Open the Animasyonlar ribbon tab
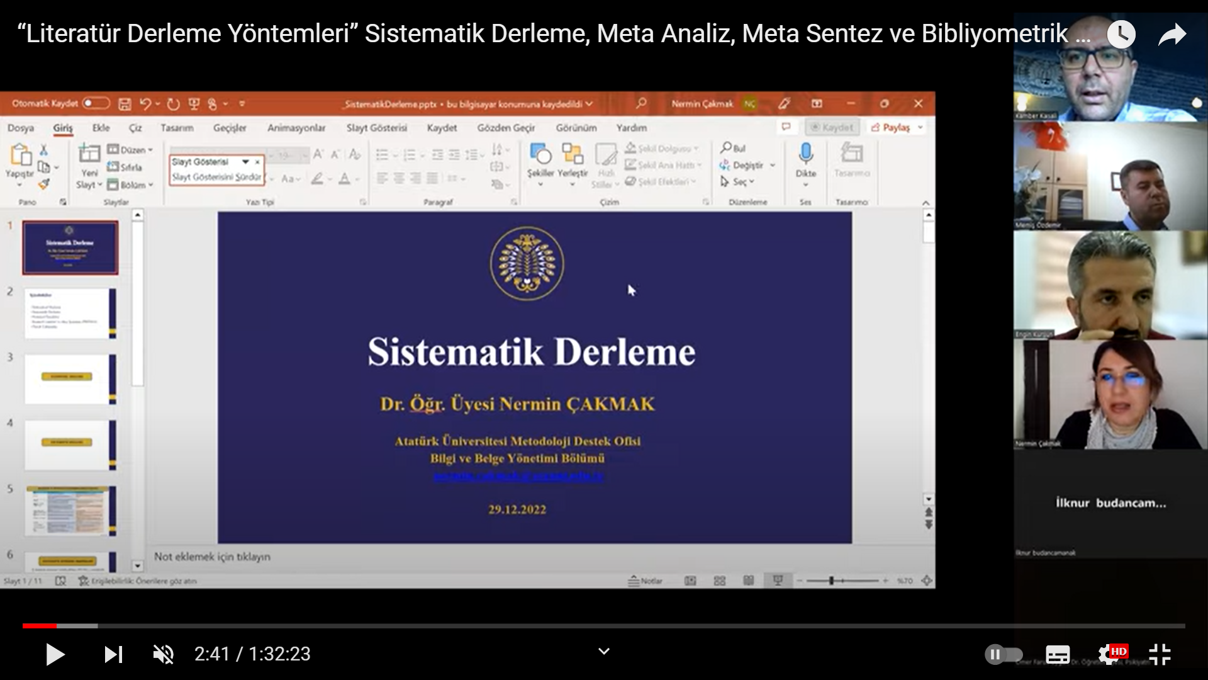This screenshot has width=1208, height=680. (x=296, y=128)
